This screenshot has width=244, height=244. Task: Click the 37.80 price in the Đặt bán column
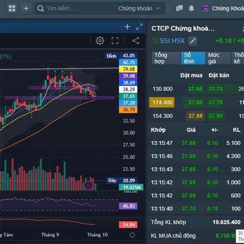[x=217, y=116]
